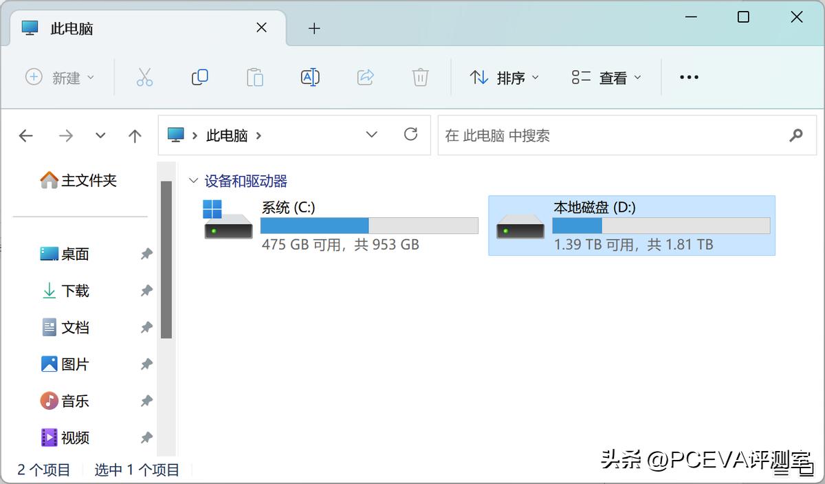Collapse the 设备和驱动器 section
Viewport: 825px width, 484px height.
[x=193, y=180]
